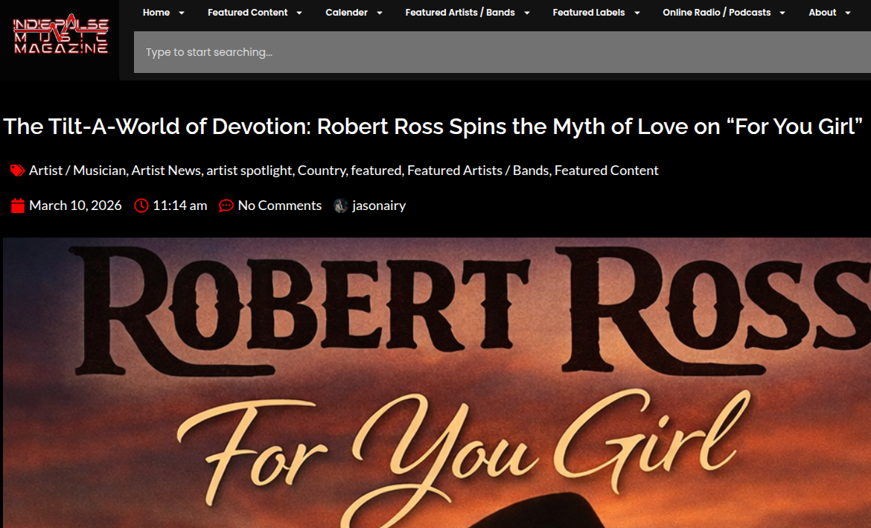Open the Calender dropdown arrow
Screen dimensions: 871x528
click(x=379, y=13)
